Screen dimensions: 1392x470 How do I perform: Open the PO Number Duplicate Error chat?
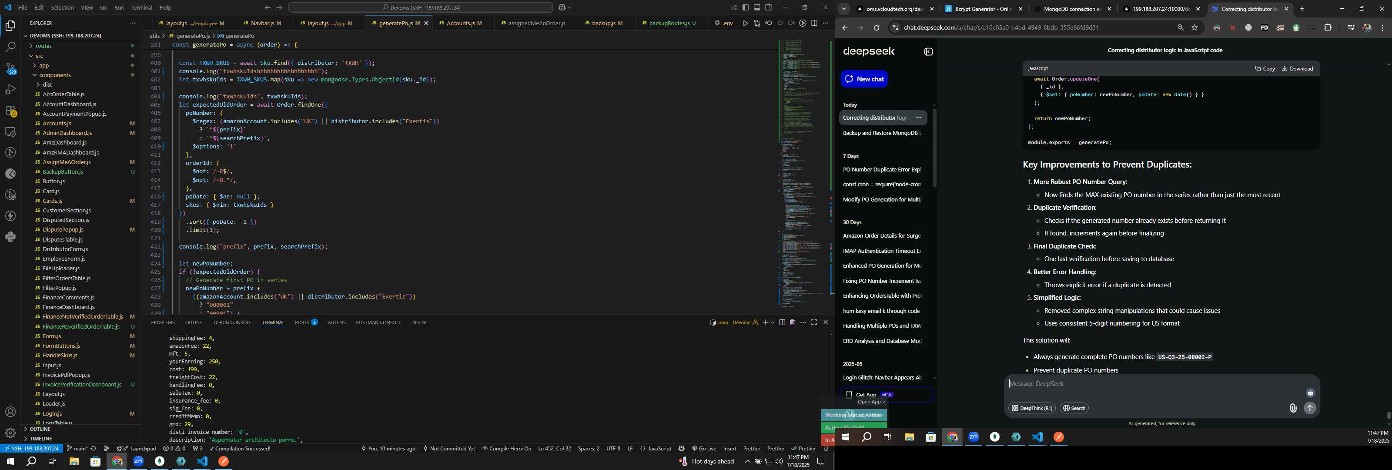882,170
